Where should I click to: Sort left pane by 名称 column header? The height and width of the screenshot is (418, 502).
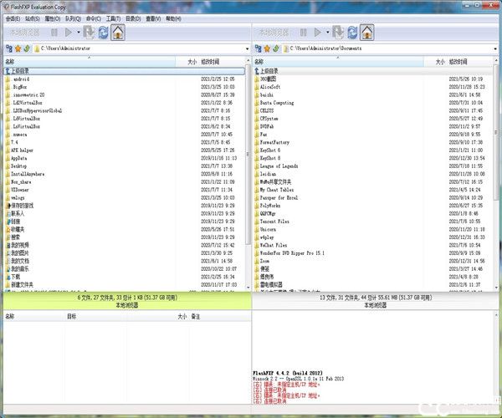(x=10, y=62)
